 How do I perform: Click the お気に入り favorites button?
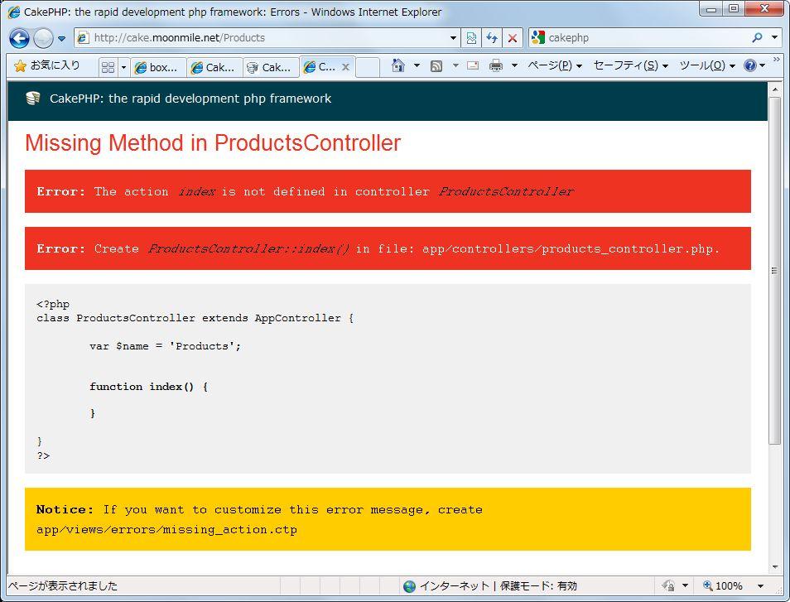tap(47, 65)
